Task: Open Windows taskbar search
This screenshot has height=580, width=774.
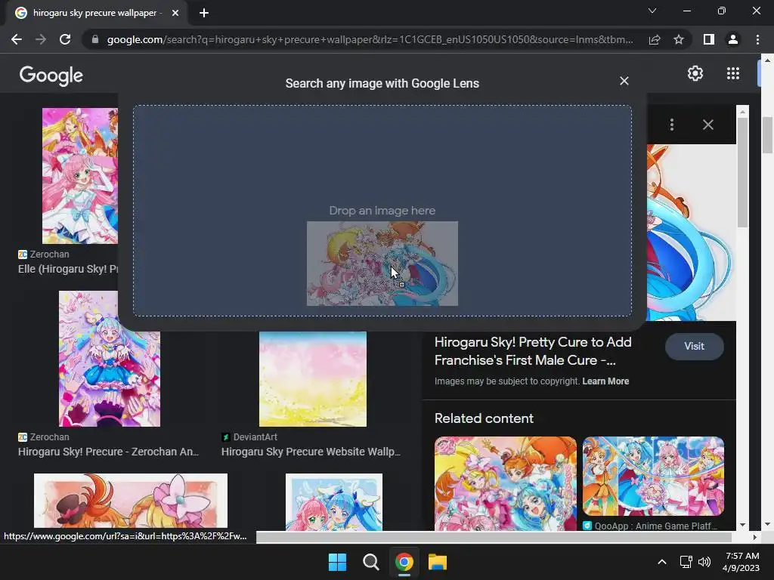Action: (370, 562)
